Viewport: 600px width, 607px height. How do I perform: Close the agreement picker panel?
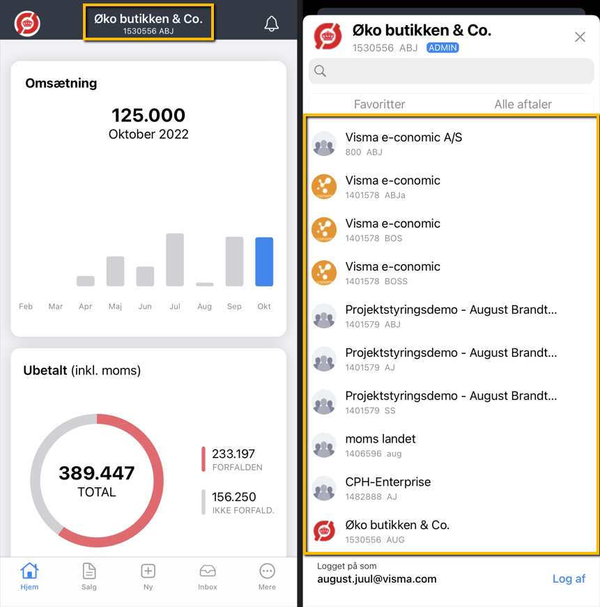tap(580, 37)
